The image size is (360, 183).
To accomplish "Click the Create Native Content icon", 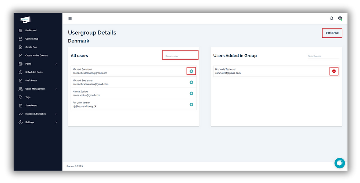I will 21,55.
